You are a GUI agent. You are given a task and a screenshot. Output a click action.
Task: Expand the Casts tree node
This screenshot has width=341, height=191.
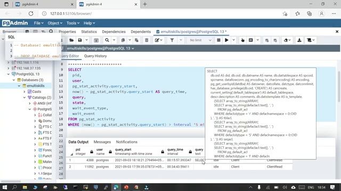coord(25,92)
